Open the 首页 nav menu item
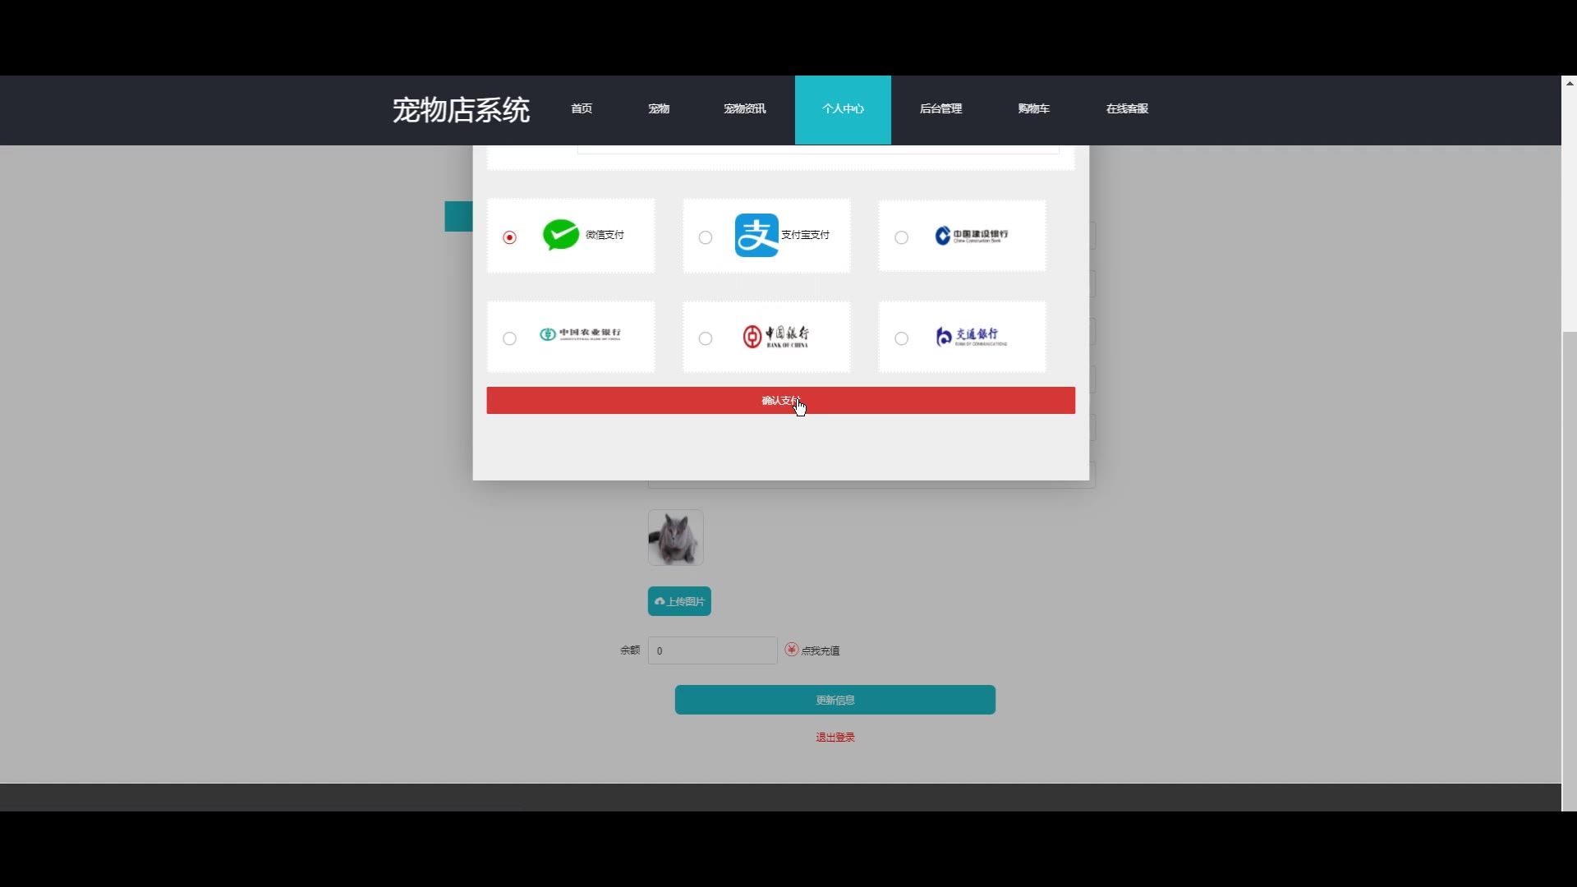The image size is (1577, 887). pyautogui.click(x=582, y=108)
